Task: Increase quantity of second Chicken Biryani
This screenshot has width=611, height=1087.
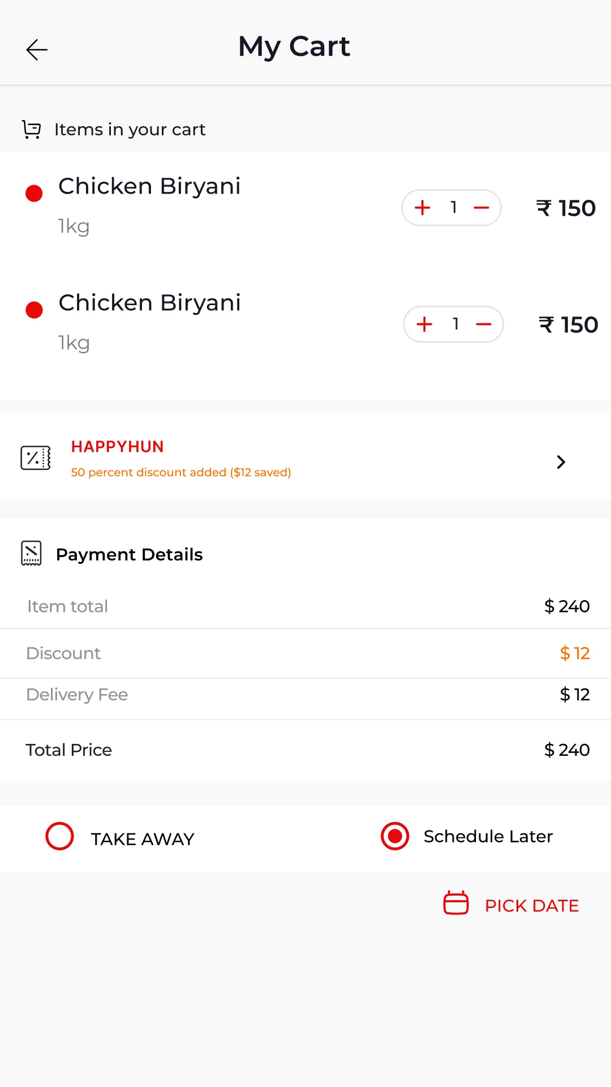Action: 424,324
